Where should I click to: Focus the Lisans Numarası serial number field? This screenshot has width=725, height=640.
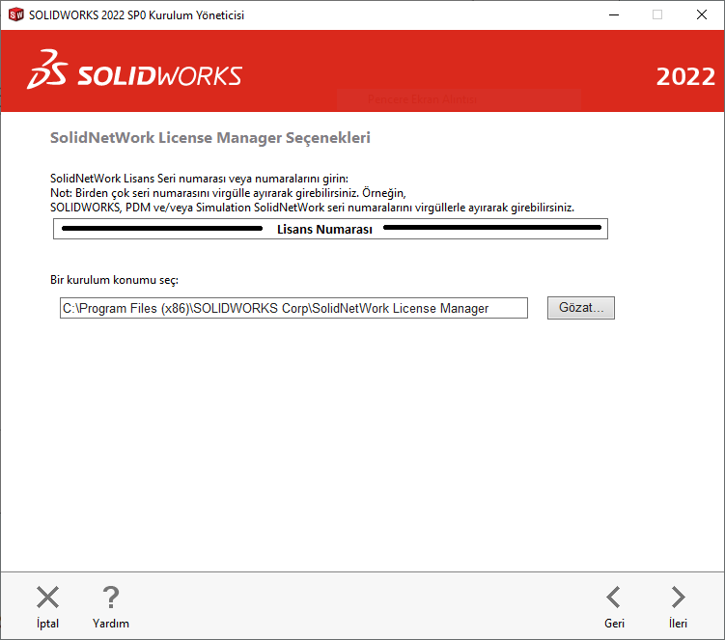tap(330, 230)
